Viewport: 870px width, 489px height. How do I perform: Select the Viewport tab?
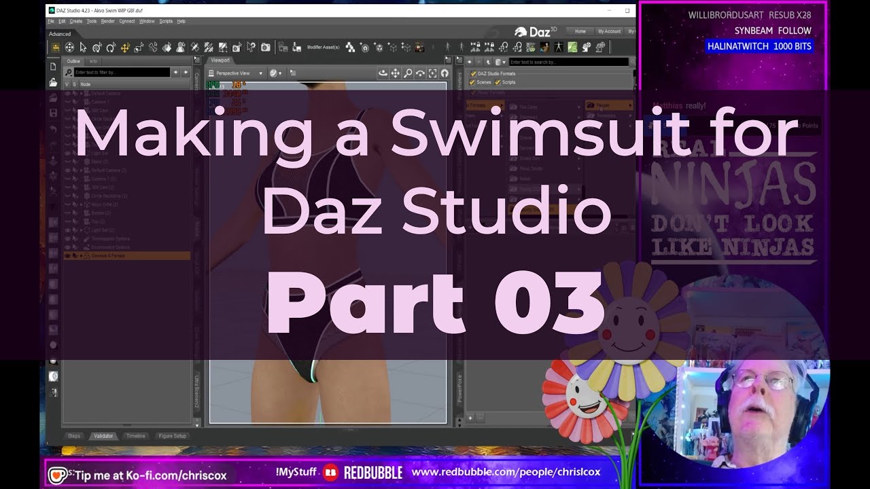[x=220, y=60]
